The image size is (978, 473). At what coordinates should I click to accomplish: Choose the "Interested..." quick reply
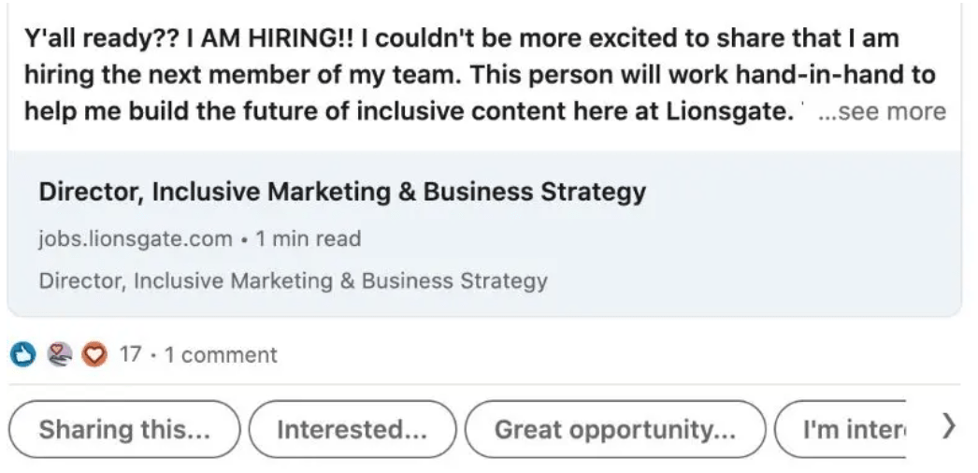click(x=352, y=429)
